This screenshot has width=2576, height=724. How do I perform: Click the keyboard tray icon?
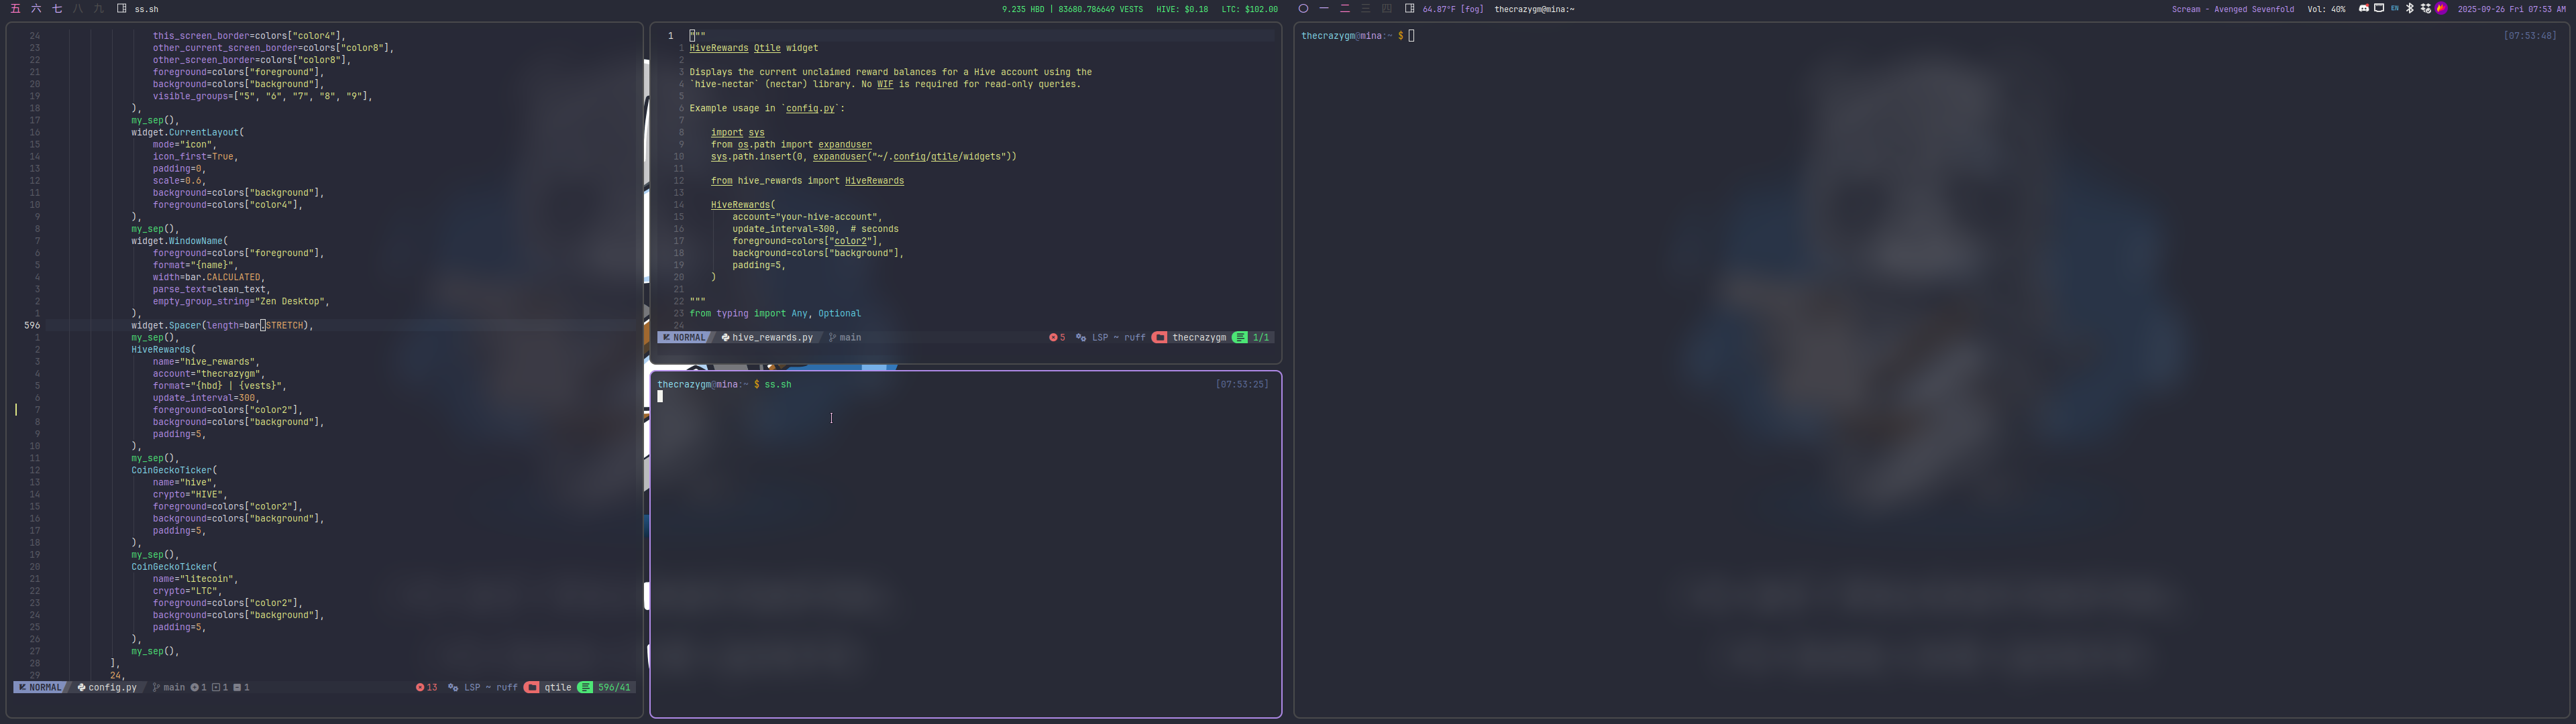point(2379,8)
